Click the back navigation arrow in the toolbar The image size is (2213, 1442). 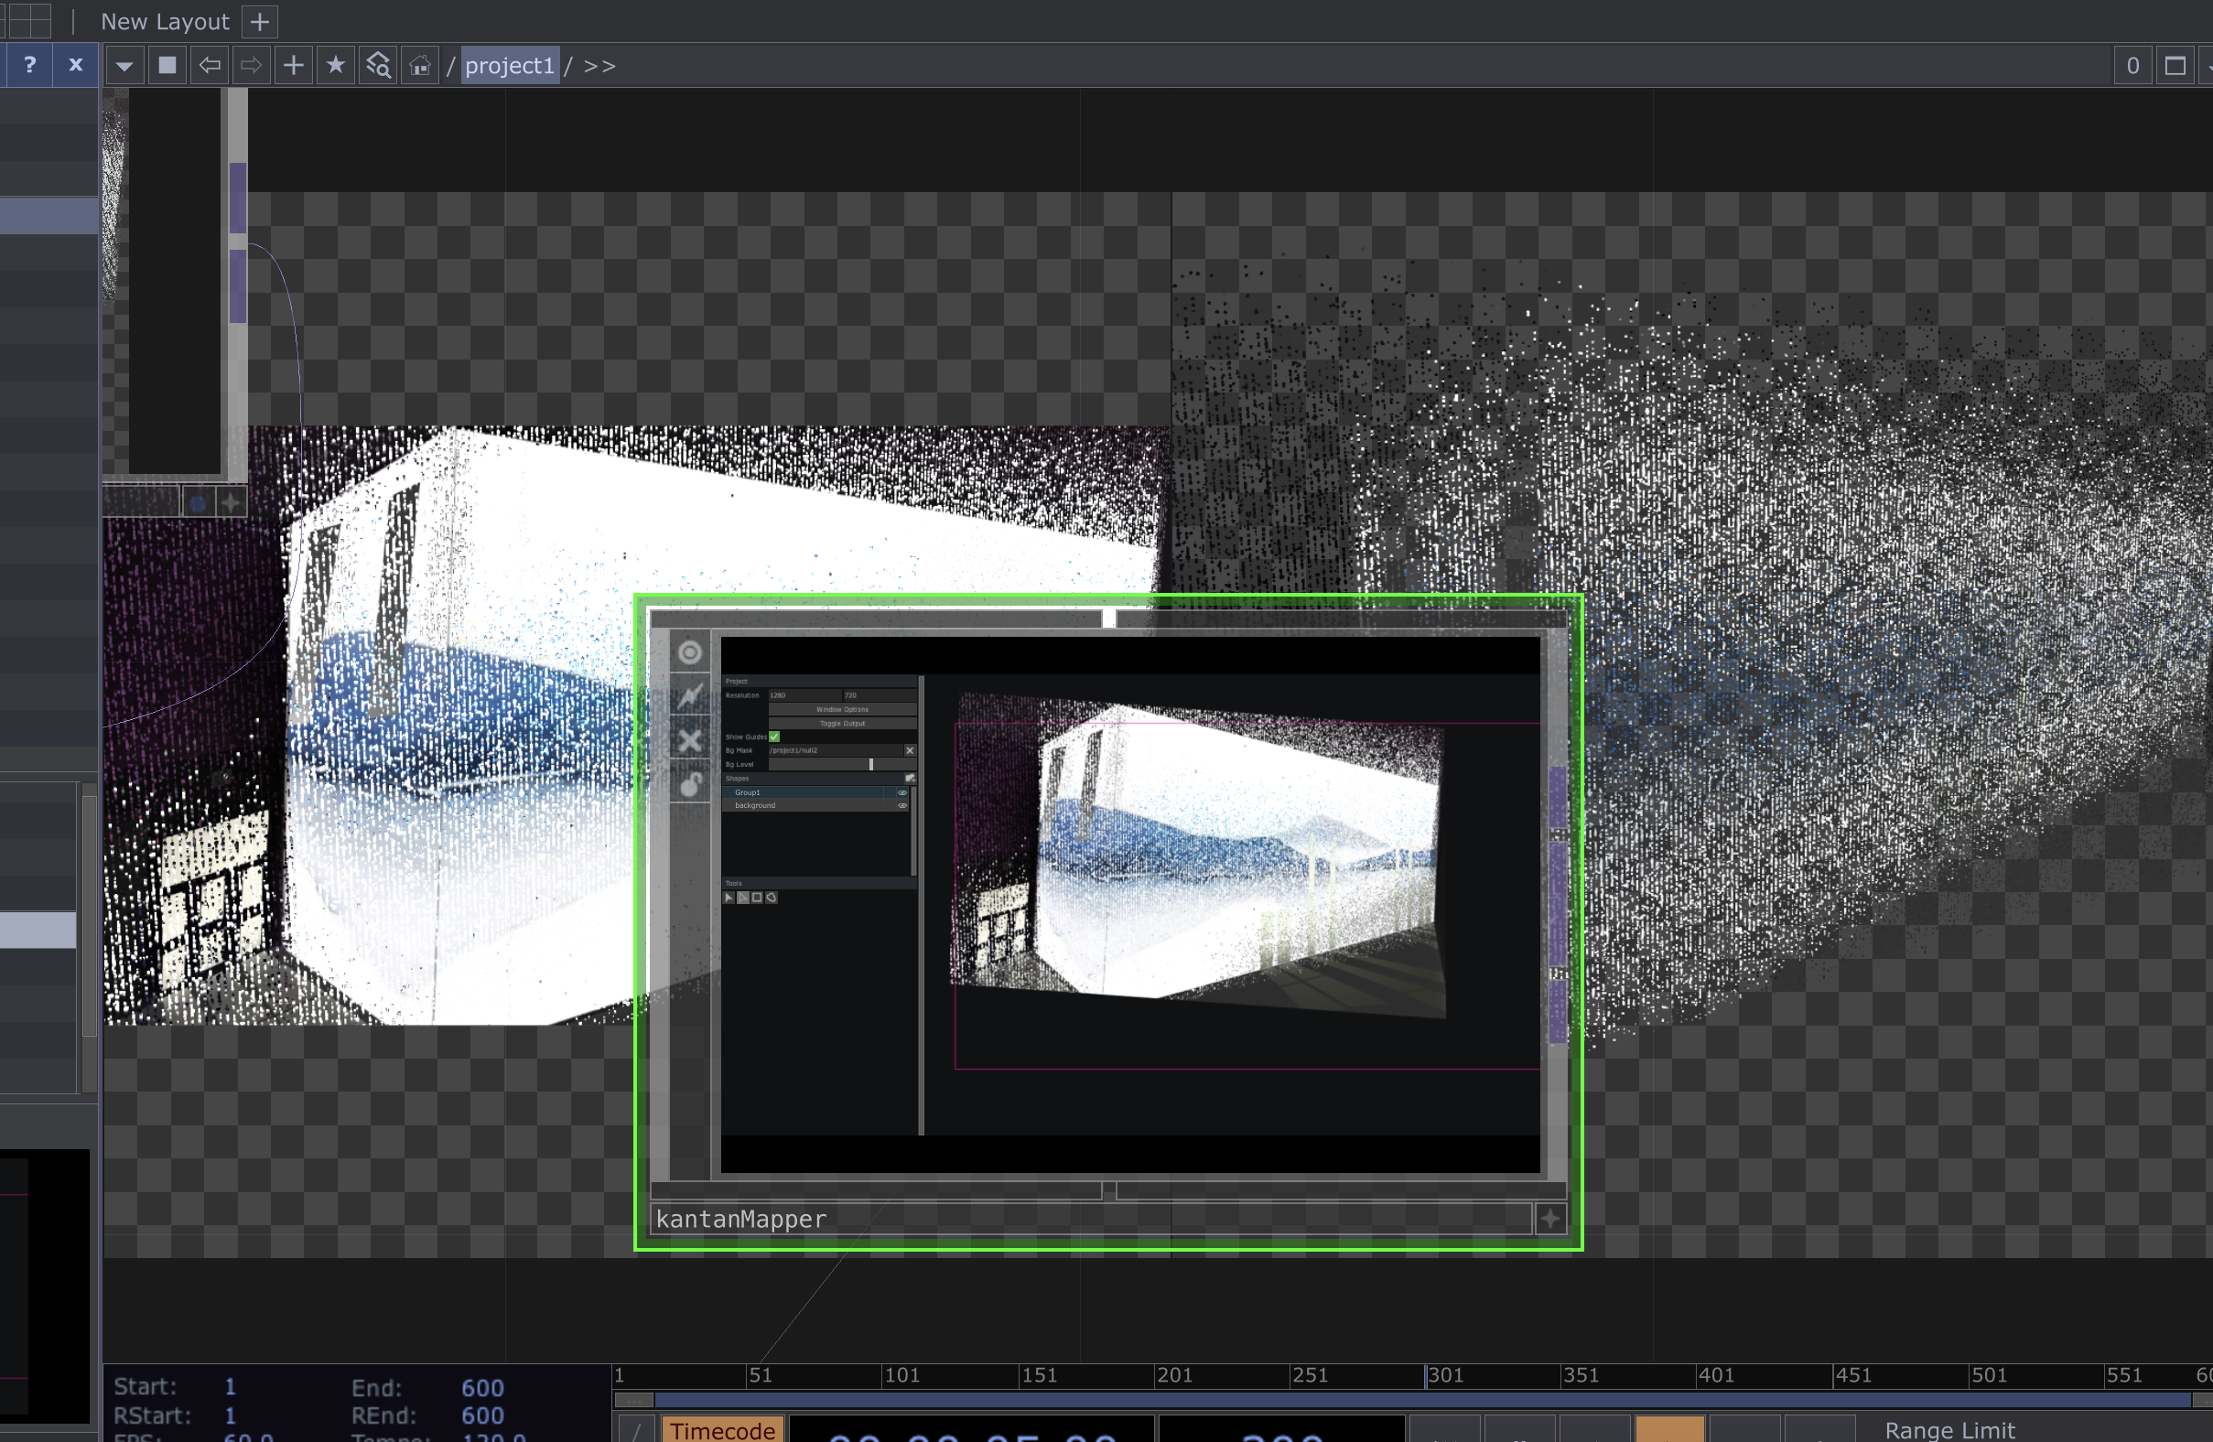(x=210, y=65)
